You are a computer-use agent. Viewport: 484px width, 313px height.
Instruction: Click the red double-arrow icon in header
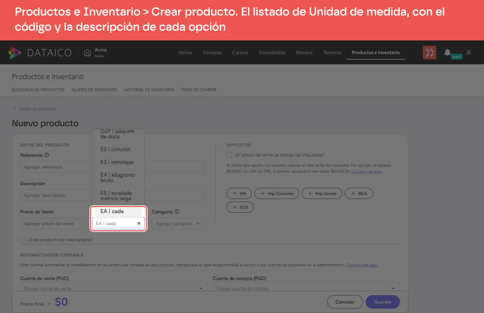[429, 53]
